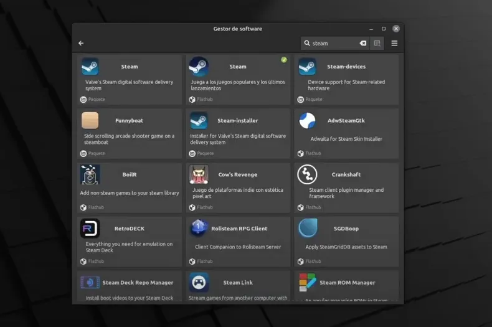
Task: Open the Steam ROM Manager title
Action: click(x=348, y=282)
